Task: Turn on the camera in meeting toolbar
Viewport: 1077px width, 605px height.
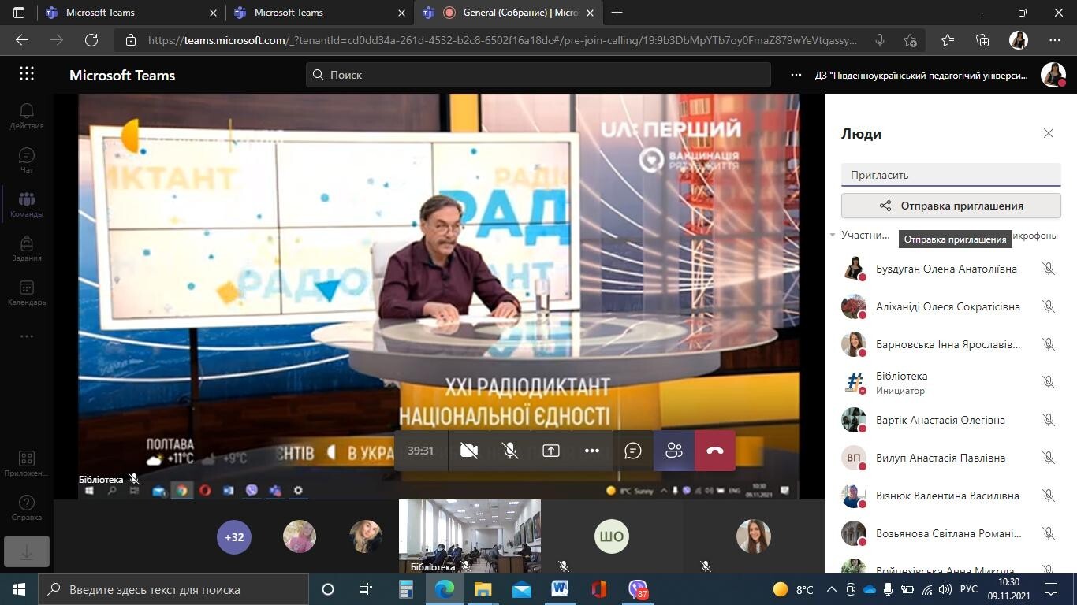Action: point(469,451)
